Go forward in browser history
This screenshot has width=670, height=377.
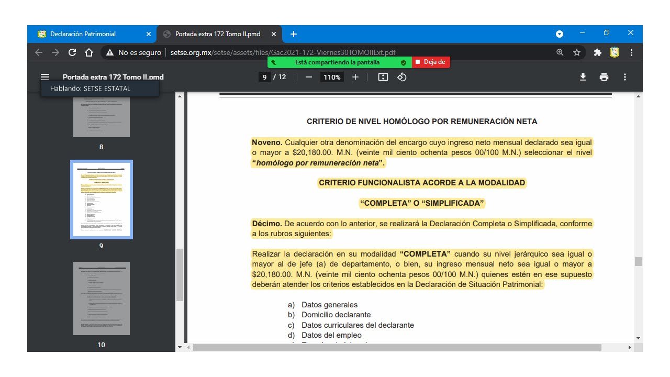pos(55,52)
